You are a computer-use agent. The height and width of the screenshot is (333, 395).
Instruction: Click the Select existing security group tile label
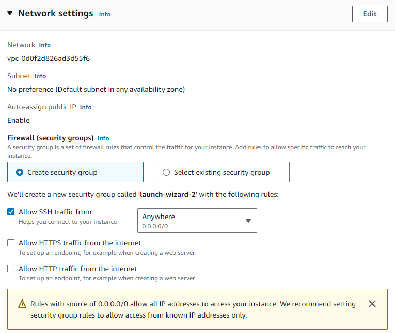[x=222, y=172]
